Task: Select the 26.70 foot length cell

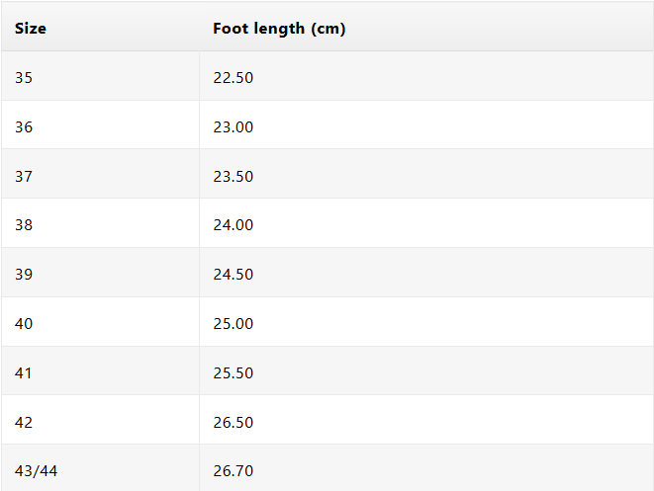Action: 234,470
